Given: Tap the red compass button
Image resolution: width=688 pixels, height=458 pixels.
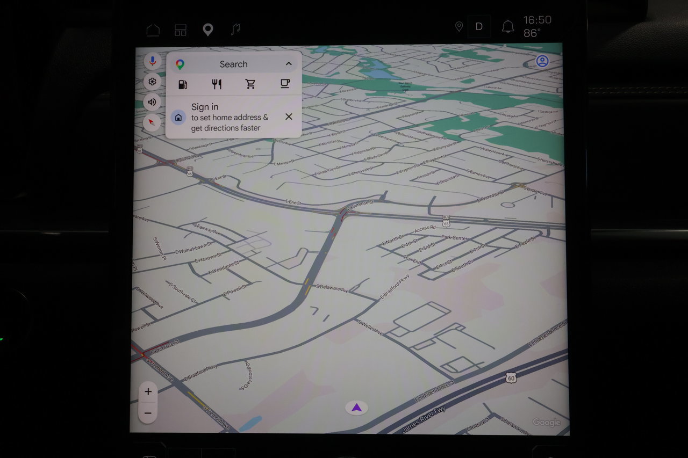Looking at the screenshot, I should (x=153, y=122).
